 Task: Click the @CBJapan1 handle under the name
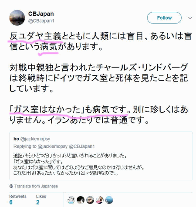click(41, 21)
